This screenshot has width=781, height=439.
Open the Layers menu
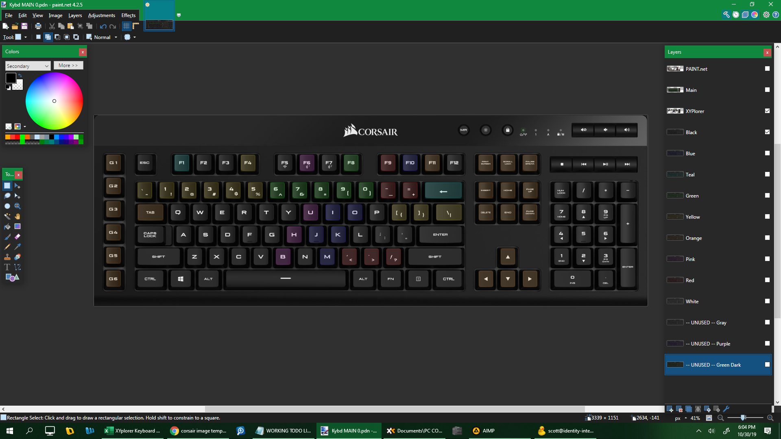(75, 15)
